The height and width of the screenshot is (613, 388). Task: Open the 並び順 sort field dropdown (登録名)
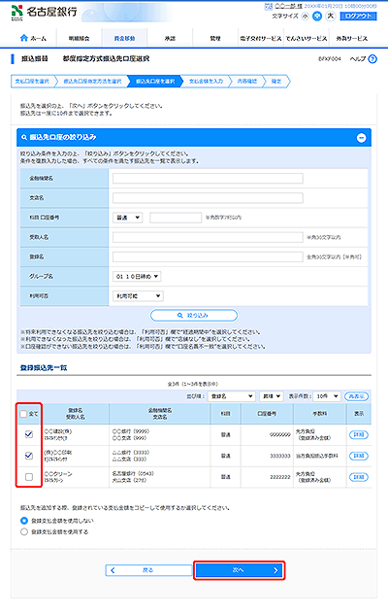pos(232,396)
